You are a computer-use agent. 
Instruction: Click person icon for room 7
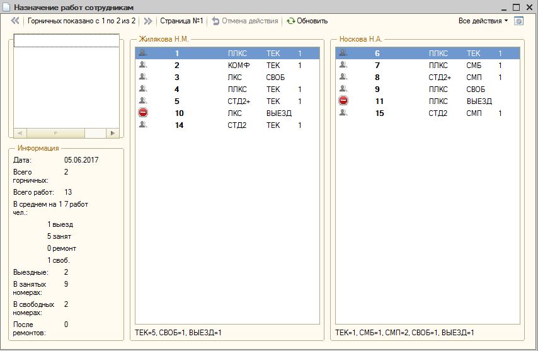point(343,65)
